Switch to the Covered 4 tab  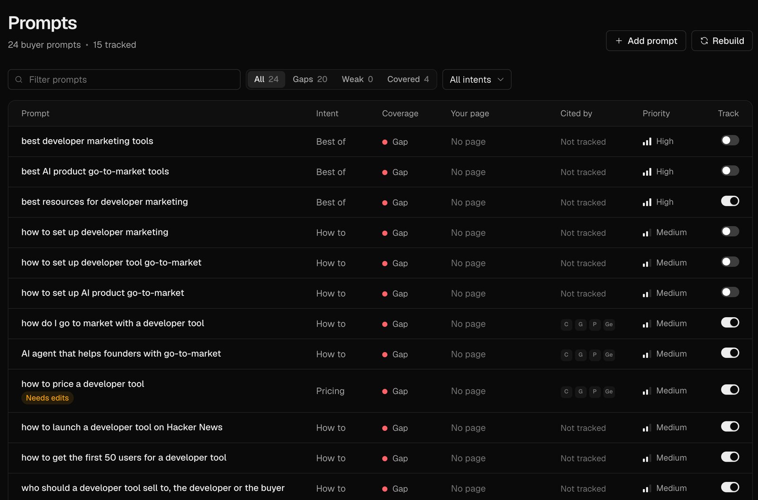[408, 79]
